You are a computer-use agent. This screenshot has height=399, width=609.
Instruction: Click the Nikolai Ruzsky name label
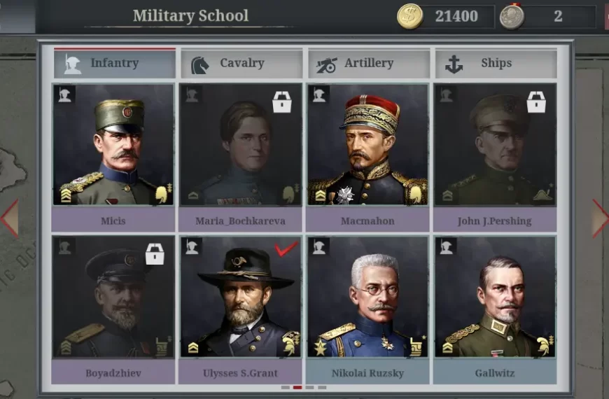(x=367, y=373)
